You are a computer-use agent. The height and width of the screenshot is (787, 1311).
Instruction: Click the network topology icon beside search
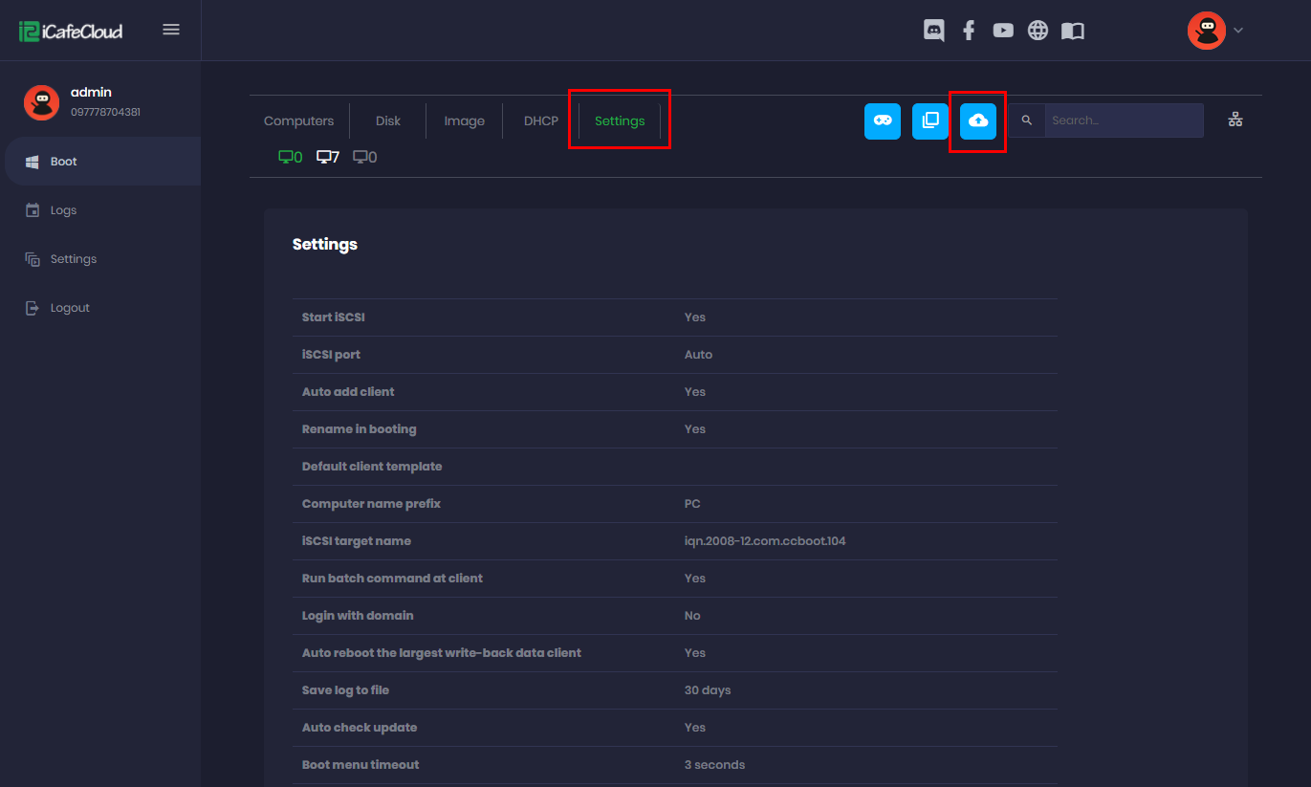(1235, 120)
